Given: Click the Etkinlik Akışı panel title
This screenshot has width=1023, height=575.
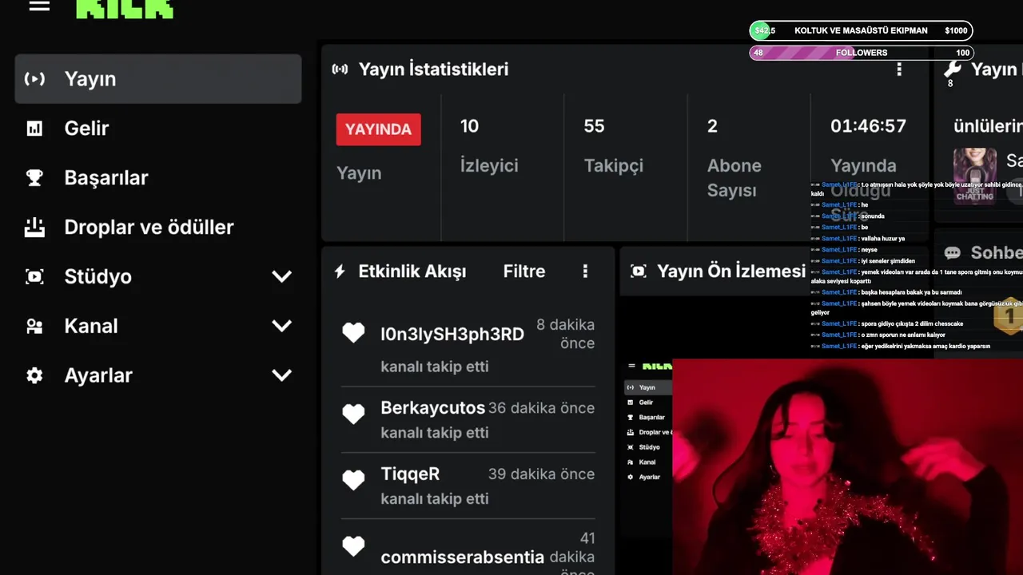Looking at the screenshot, I should [412, 272].
